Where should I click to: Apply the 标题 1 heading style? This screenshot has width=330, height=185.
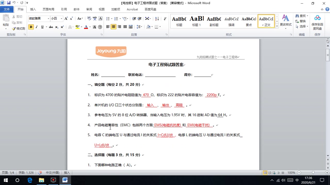(x=196, y=21)
